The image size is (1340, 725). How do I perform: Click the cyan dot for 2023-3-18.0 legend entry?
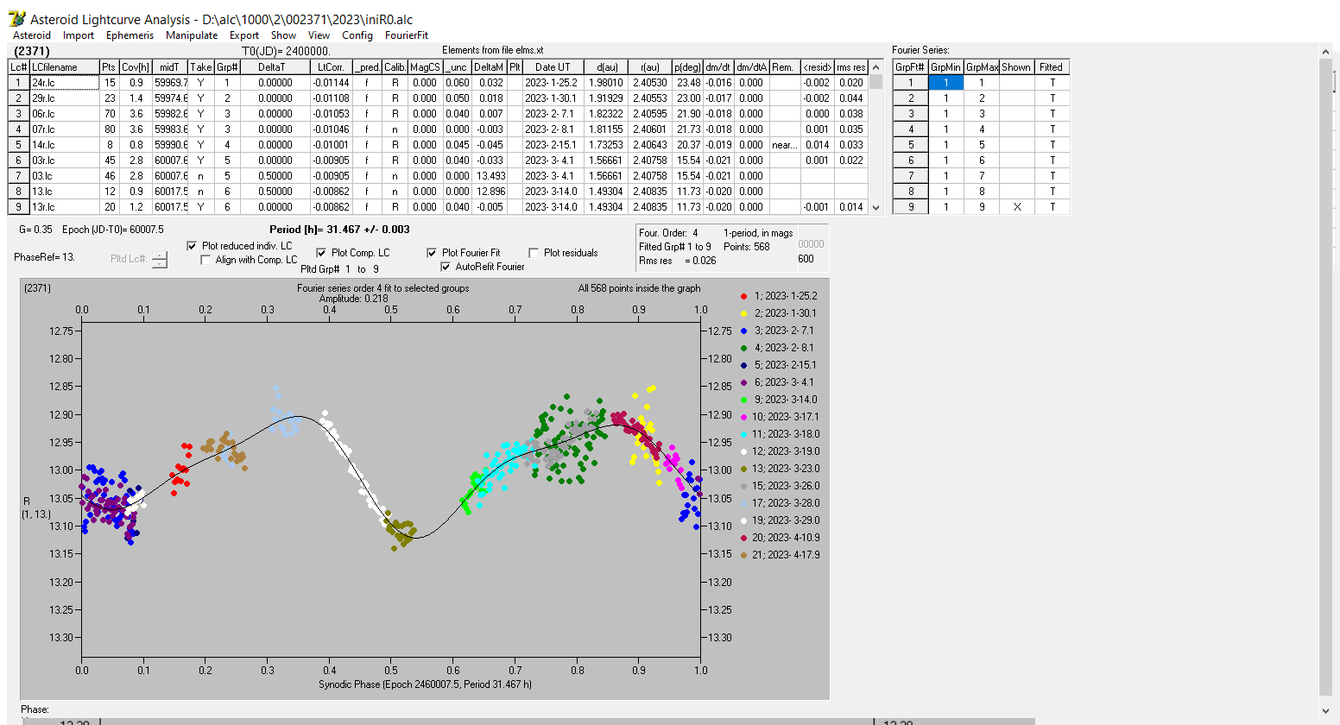click(x=743, y=434)
